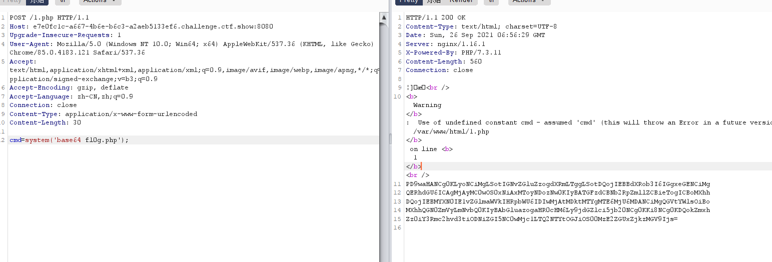This screenshot has height=262, width=772.
Task: Click the Upgrade-Insecure-Requests header line
Action: tap(65, 35)
